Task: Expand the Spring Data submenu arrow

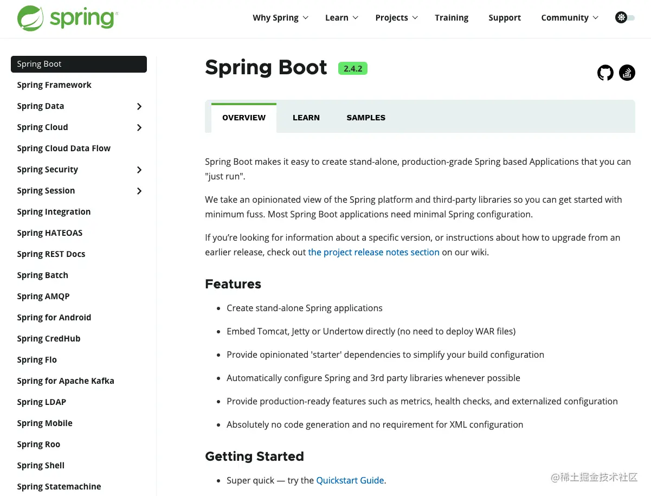Action: [x=139, y=106]
